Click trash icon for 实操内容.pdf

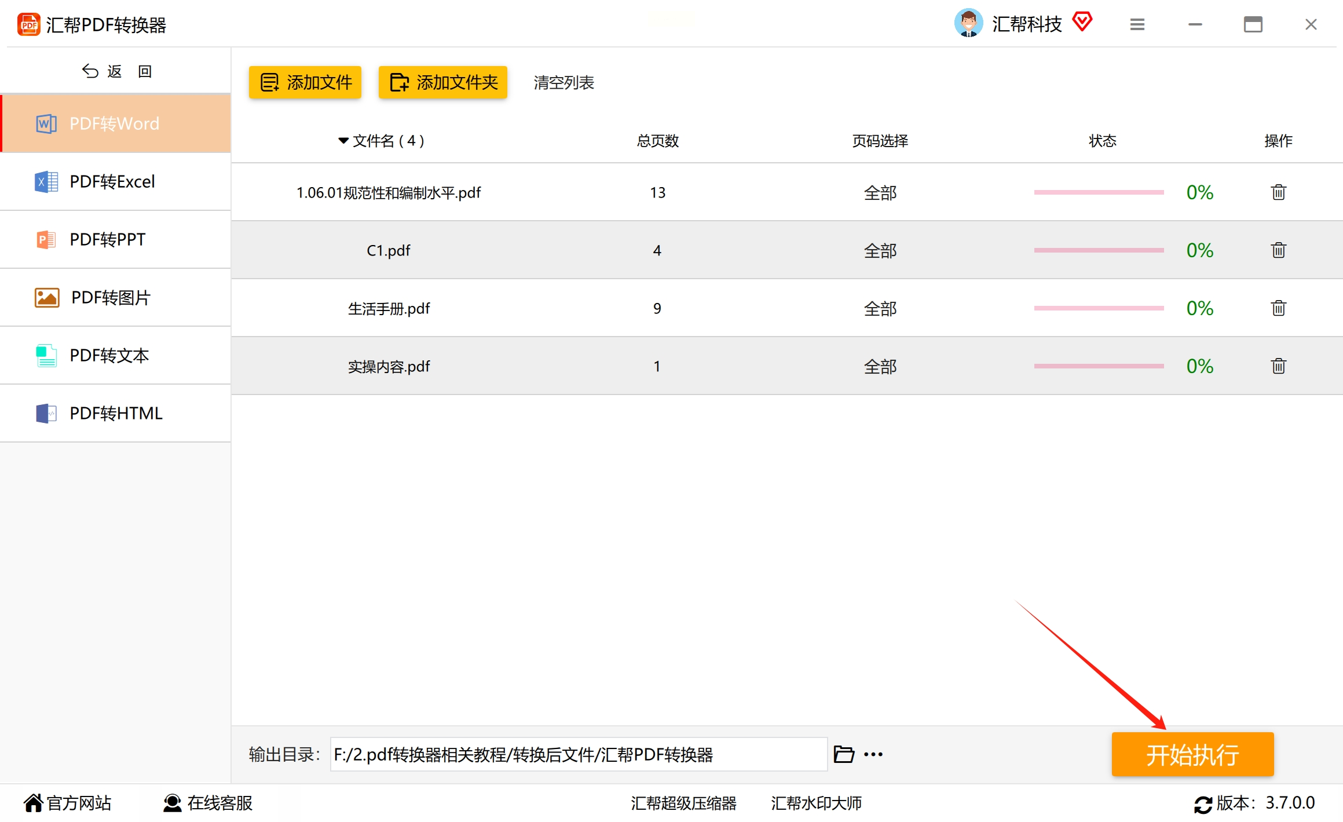[x=1278, y=366]
